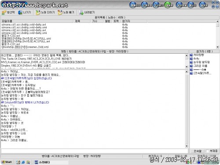The image size is (220, 165).
Task: Click file list scrollbar up arrow
Action: pos(217,22)
